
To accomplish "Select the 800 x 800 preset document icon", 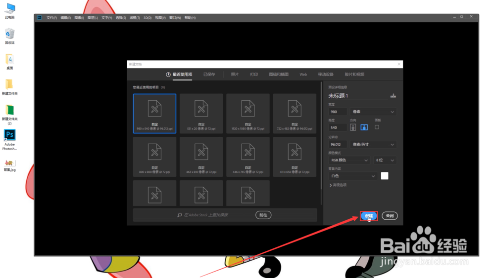I will pos(154,152).
